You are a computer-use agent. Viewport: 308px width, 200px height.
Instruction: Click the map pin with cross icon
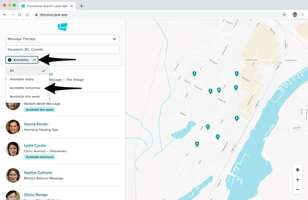coord(219,90)
